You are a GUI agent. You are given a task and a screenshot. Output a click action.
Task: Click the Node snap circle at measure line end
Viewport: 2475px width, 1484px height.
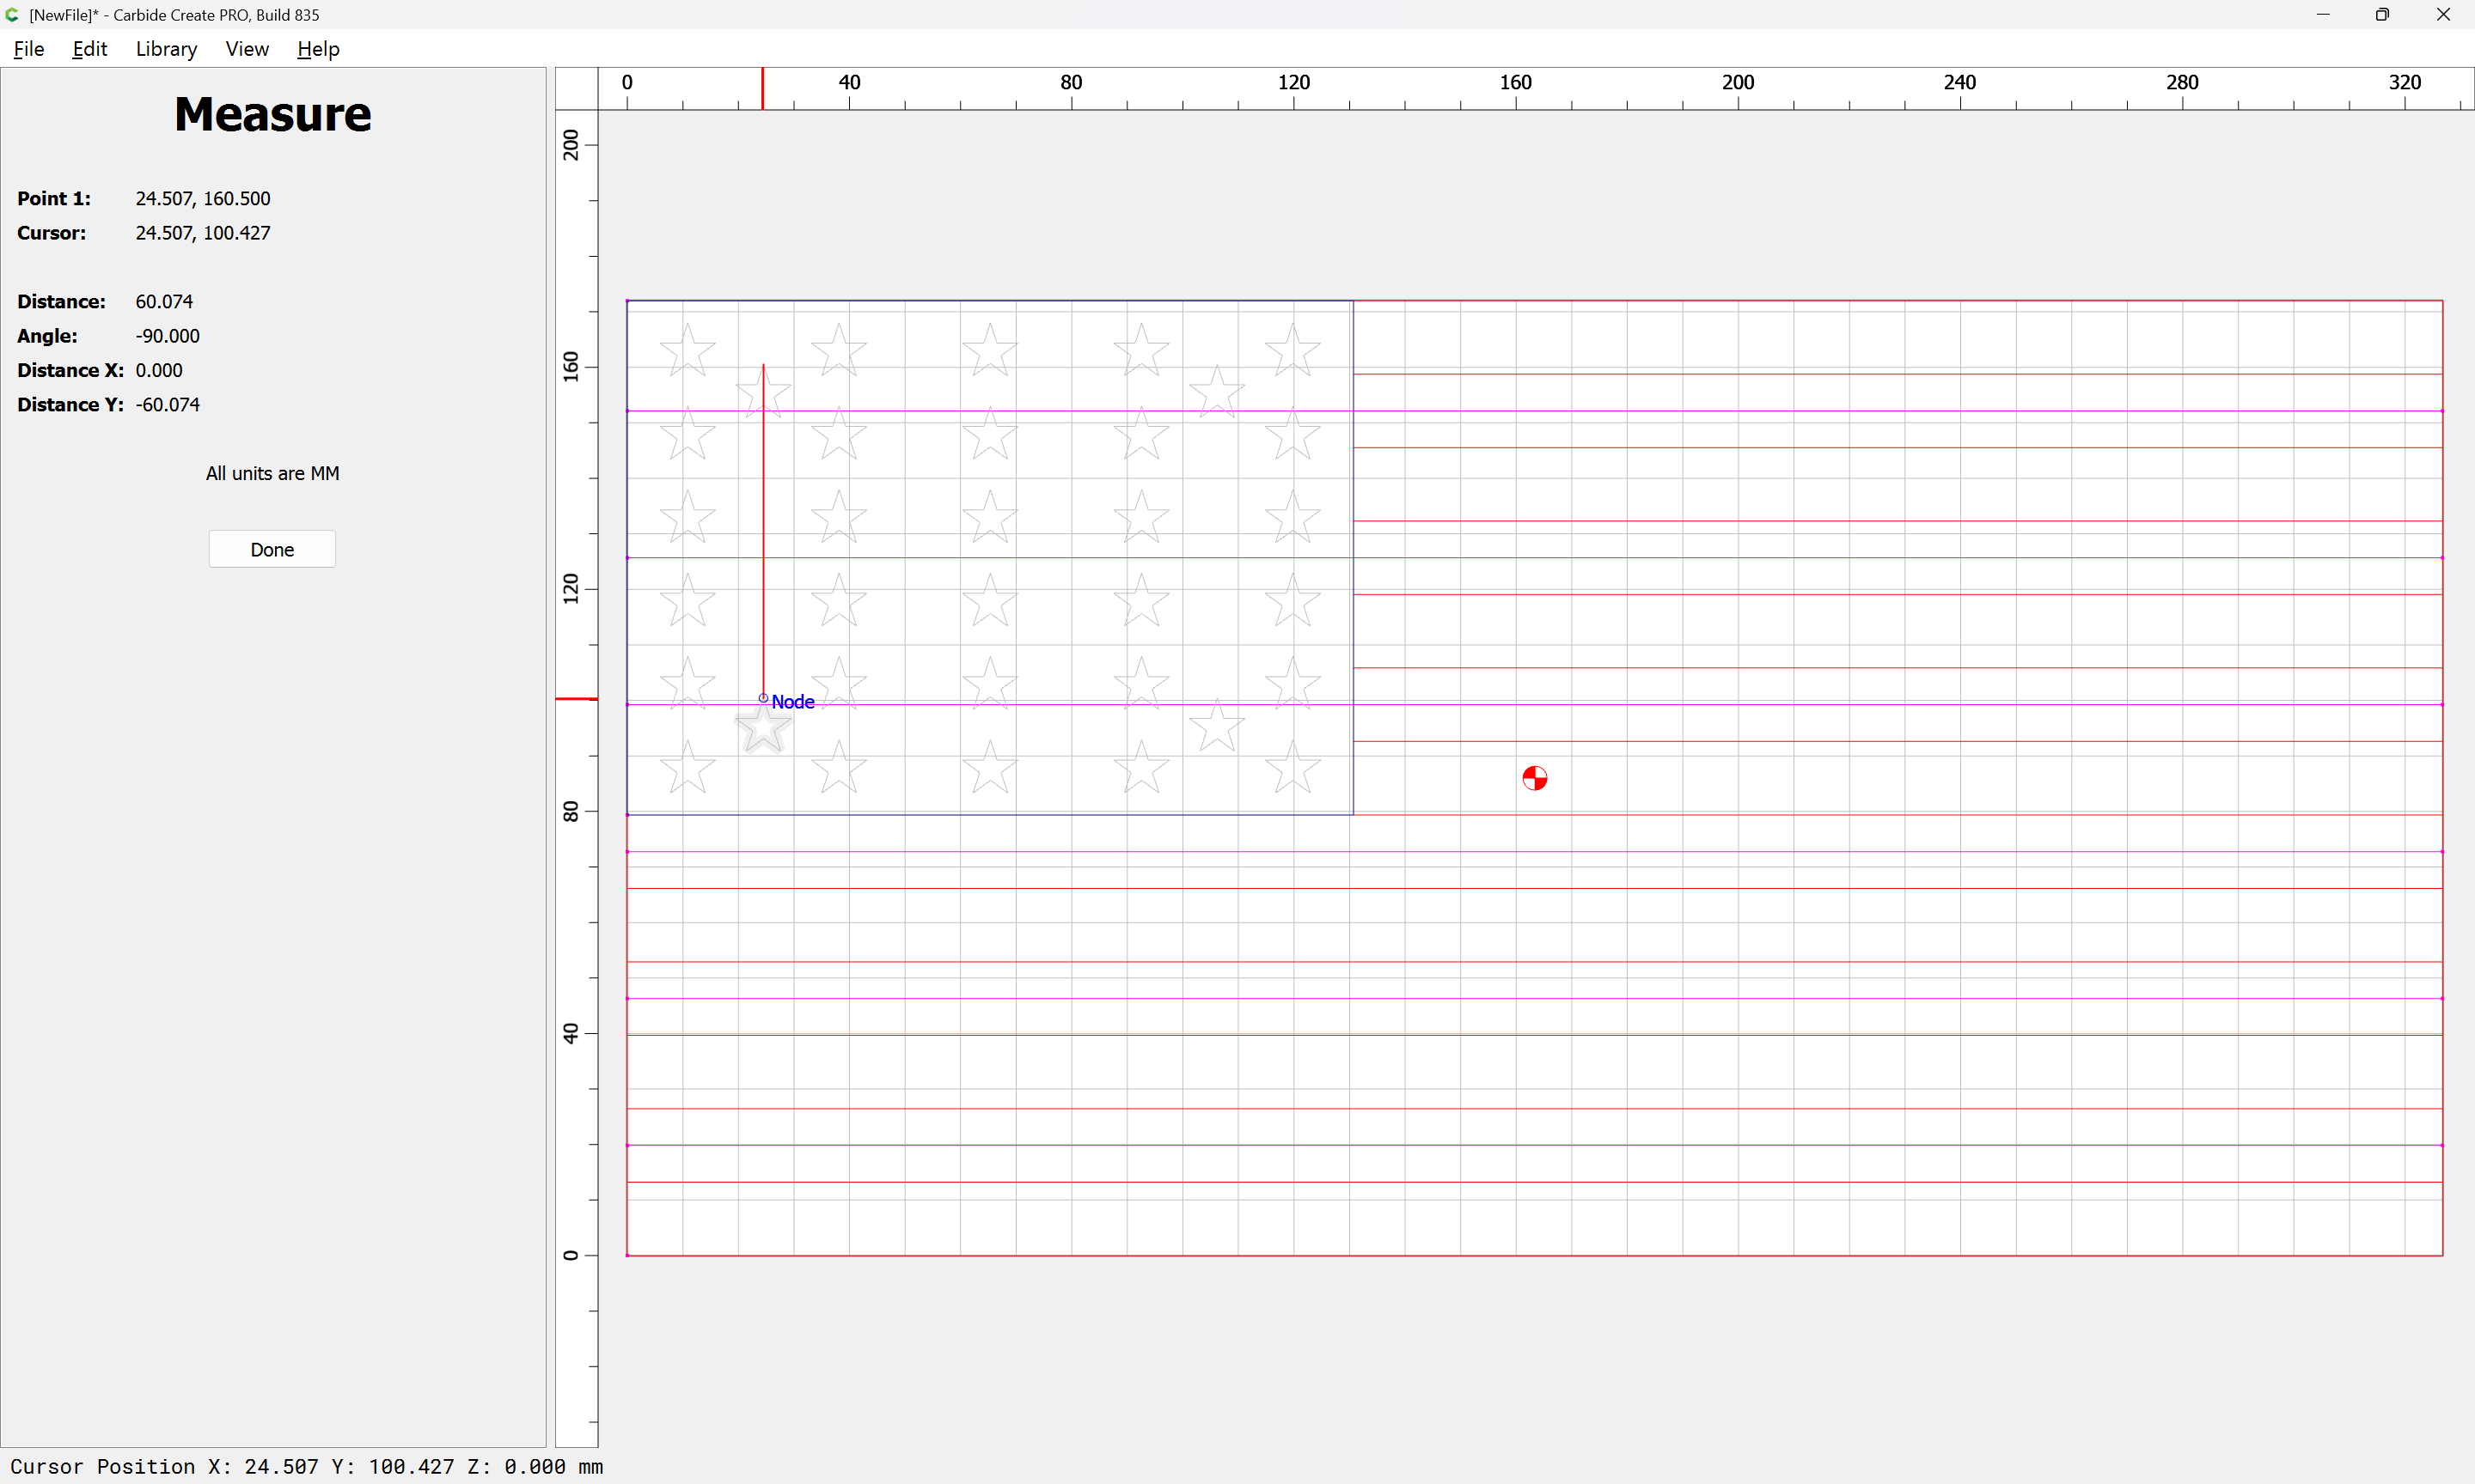[x=763, y=698]
